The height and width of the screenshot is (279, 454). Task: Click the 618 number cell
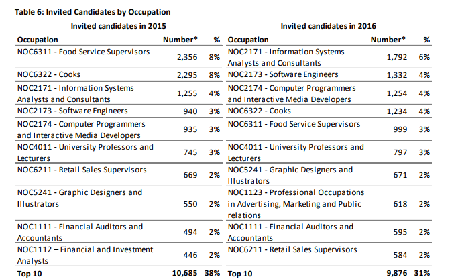400,204
